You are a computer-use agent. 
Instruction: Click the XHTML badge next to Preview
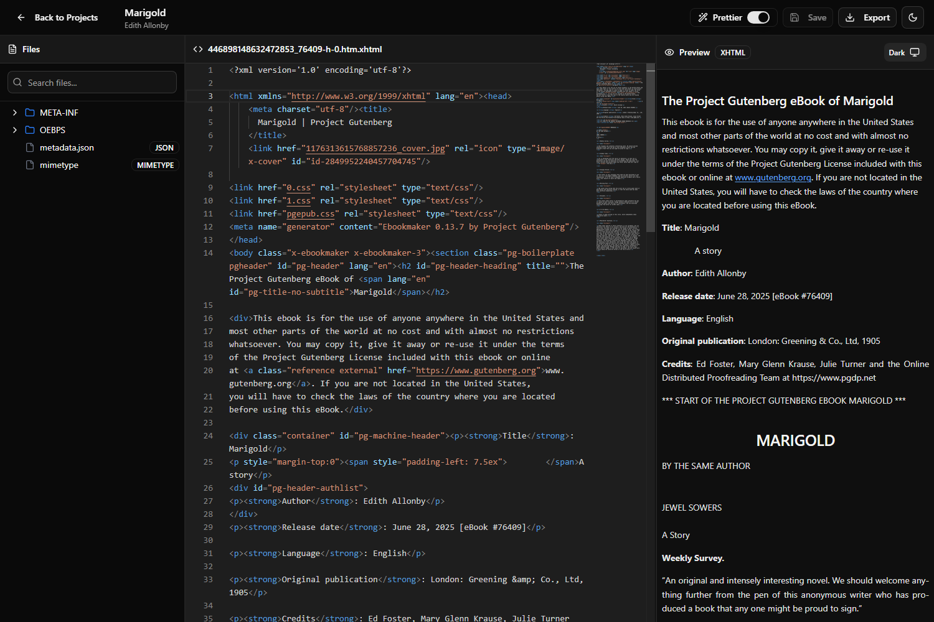732,52
